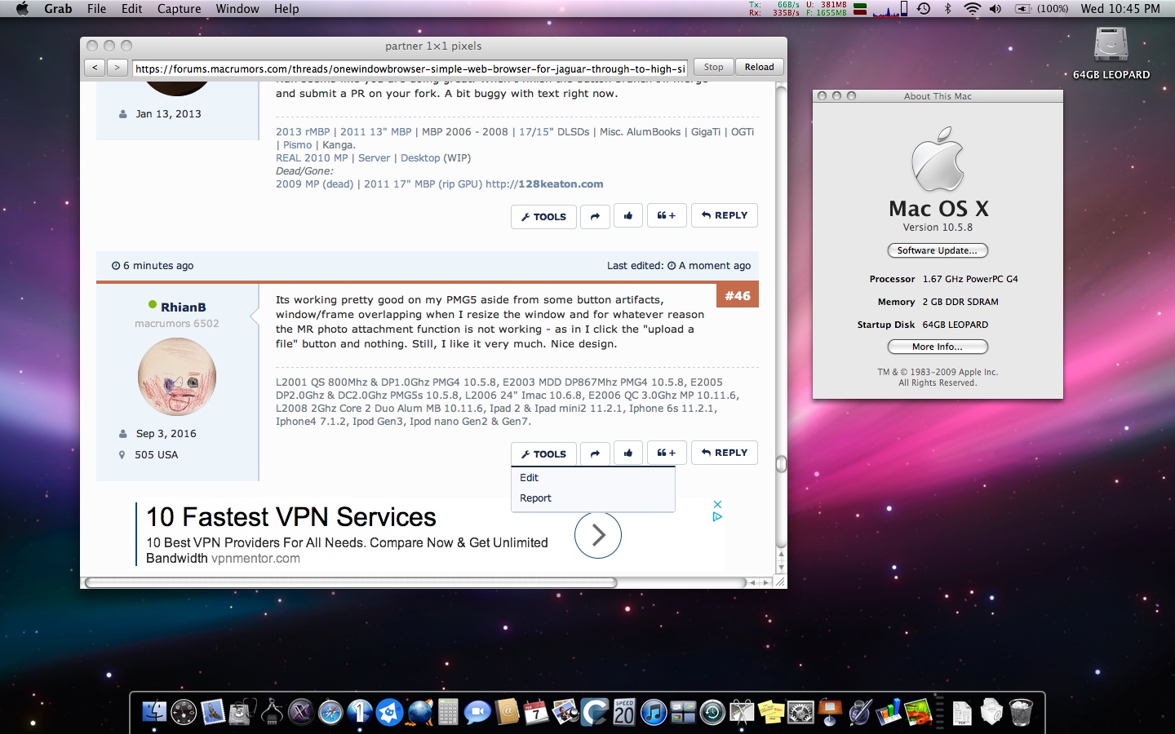This screenshot has height=734, width=1175.
Task: Open TOOLS dropdown on the post above #46
Action: [x=544, y=216]
